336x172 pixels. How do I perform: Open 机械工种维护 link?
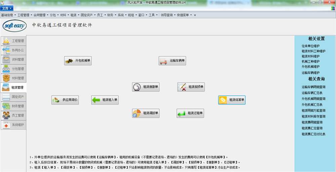[310, 61]
